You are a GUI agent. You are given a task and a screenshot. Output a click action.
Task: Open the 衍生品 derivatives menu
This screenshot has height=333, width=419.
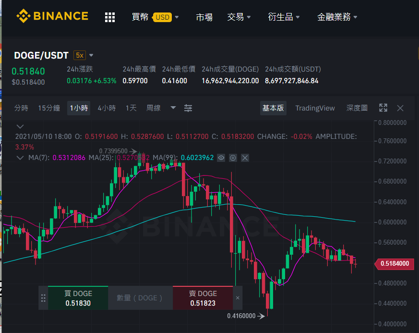[284, 17]
